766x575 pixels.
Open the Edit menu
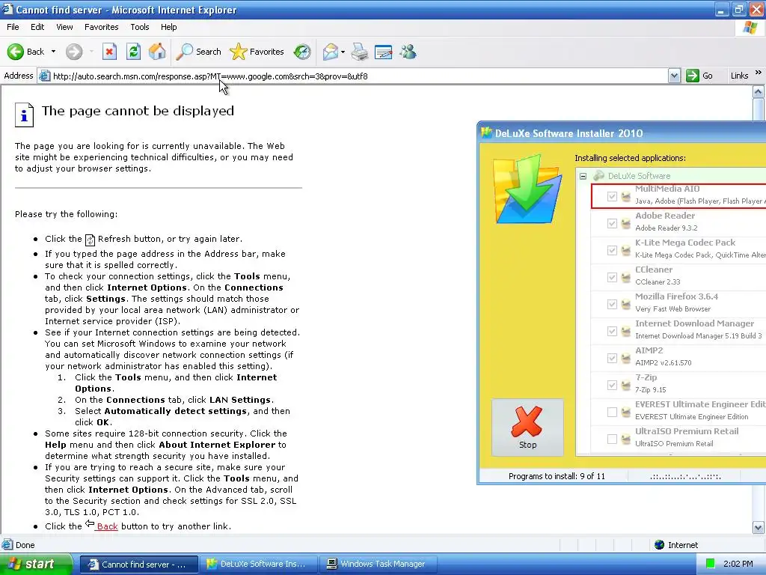37,27
